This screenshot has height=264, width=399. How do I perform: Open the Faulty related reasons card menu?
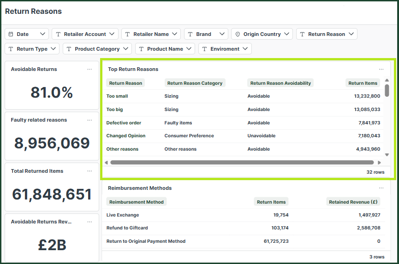pyautogui.click(x=89, y=120)
